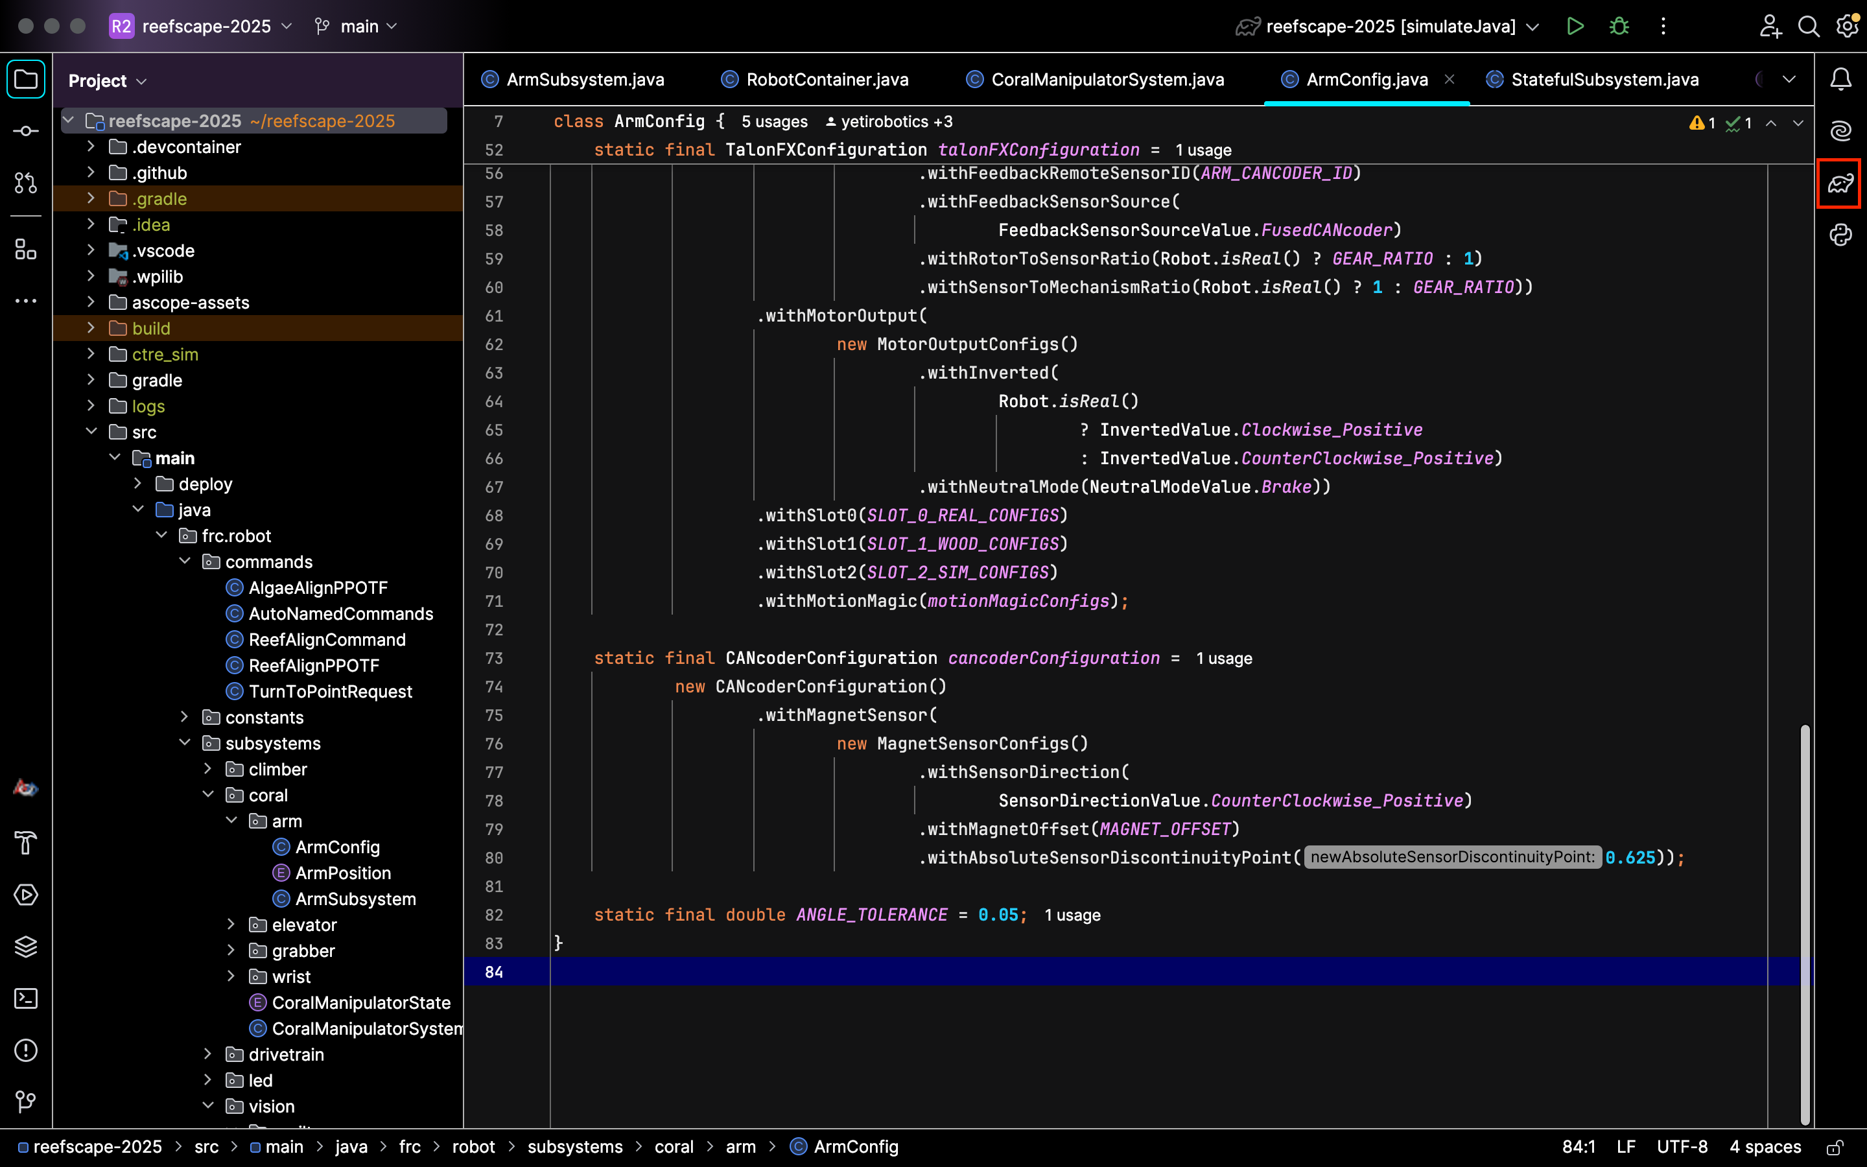Open Search Everywhere magnifier
The height and width of the screenshot is (1167, 1867).
[1809, 26]
